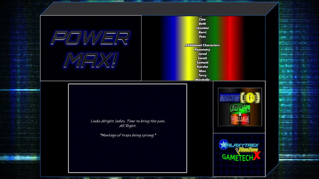This screenshot has width=319, height=179.
Task: Click the TitanZone lightning logo
Action: (x=247, y=150)
